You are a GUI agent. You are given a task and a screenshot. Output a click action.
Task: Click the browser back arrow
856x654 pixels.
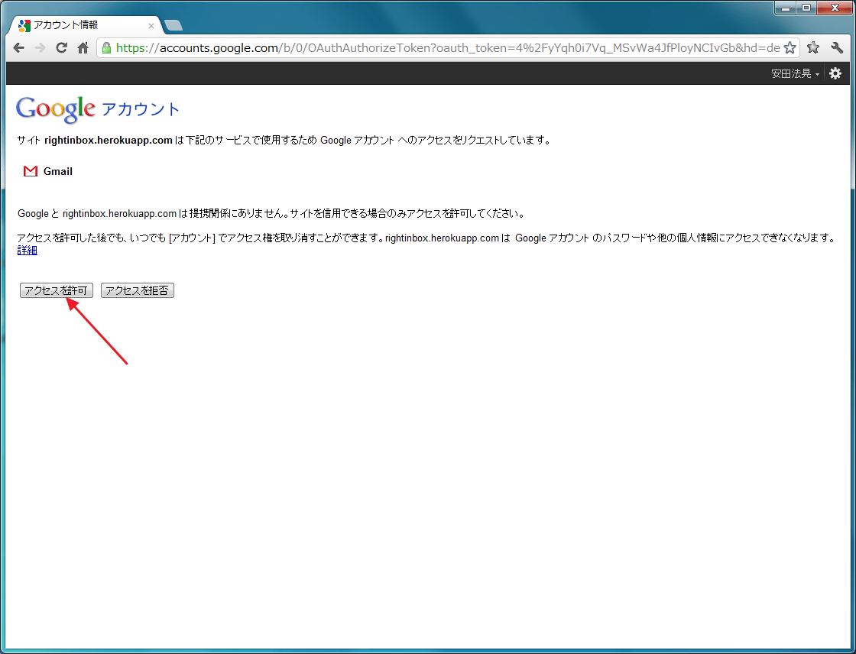(19, 47)
